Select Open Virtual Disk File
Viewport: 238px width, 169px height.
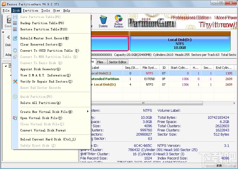pos(51,118)
